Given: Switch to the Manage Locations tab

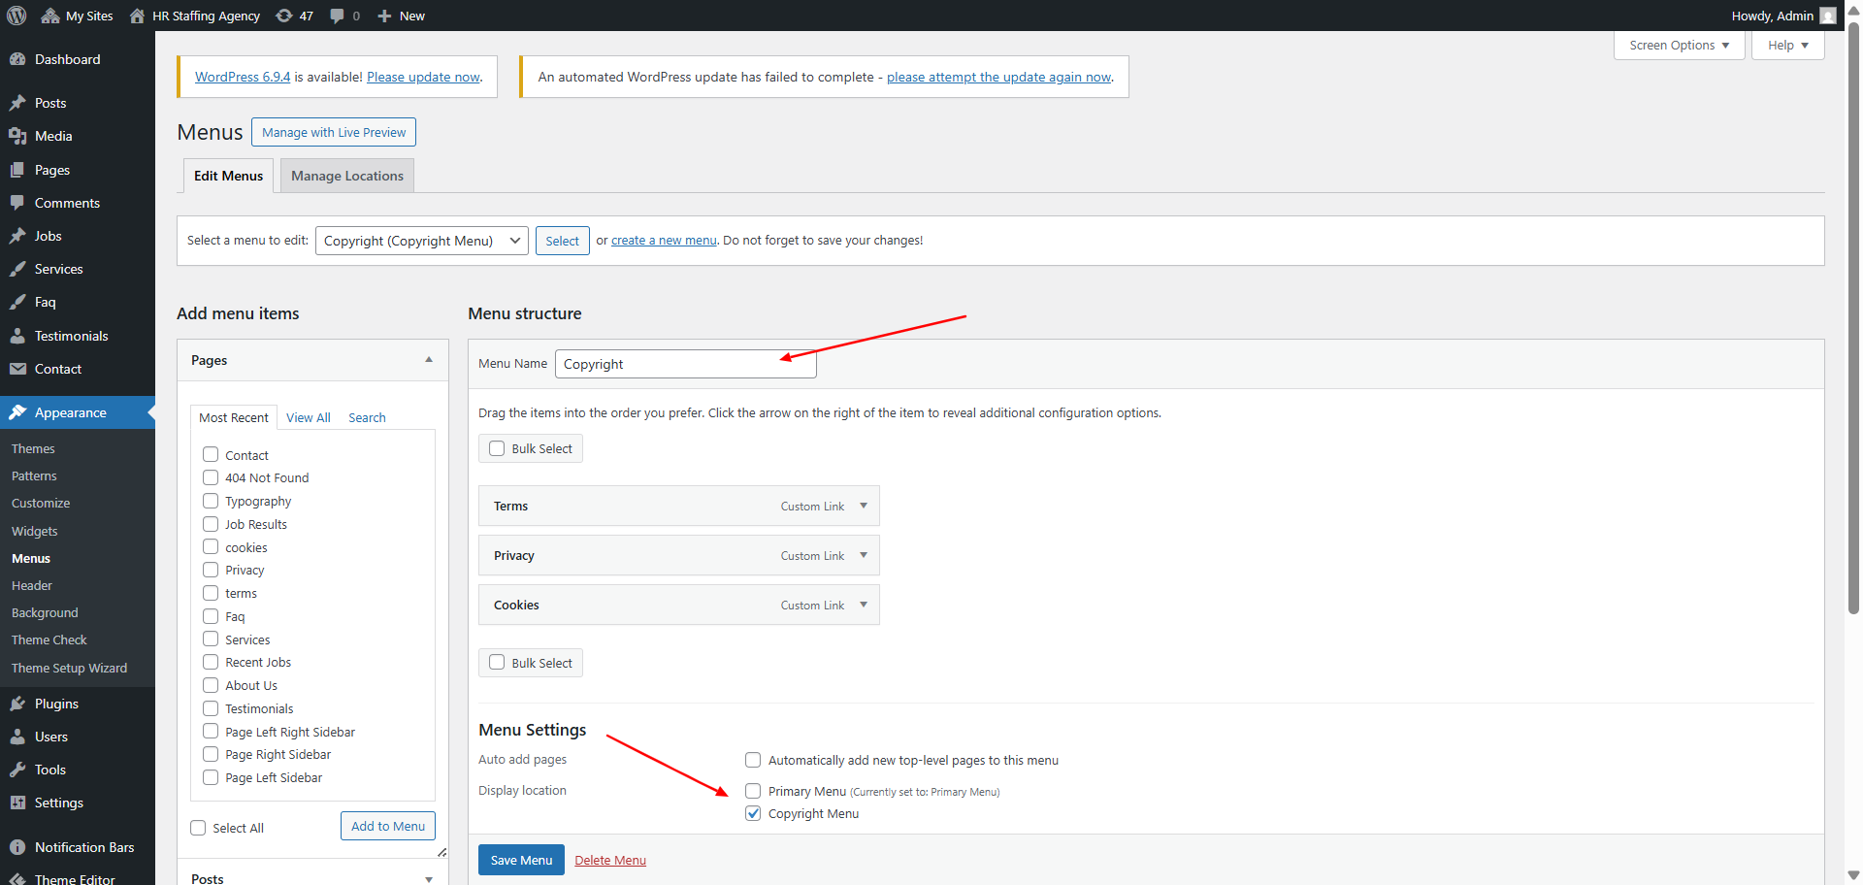Looking at the screenshot, I should point(346,176).
